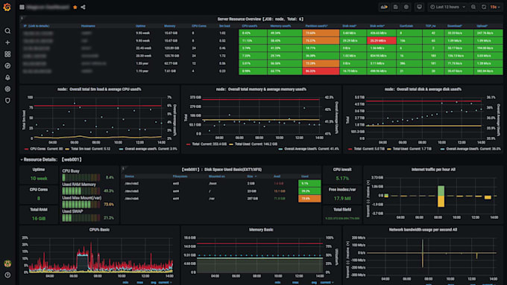Screen dimensions: 507x285
Task: Open the Explore compass icon
Action: point(7,65)
